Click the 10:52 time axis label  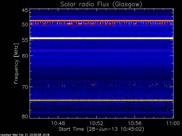coord(96,123)
